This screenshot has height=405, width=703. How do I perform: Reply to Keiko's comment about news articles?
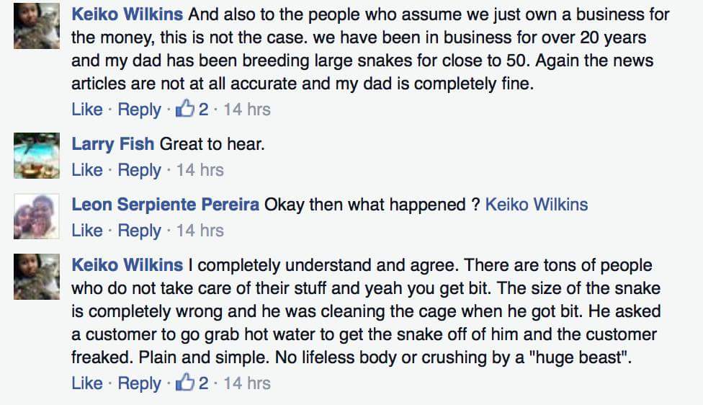click(139, 110)
